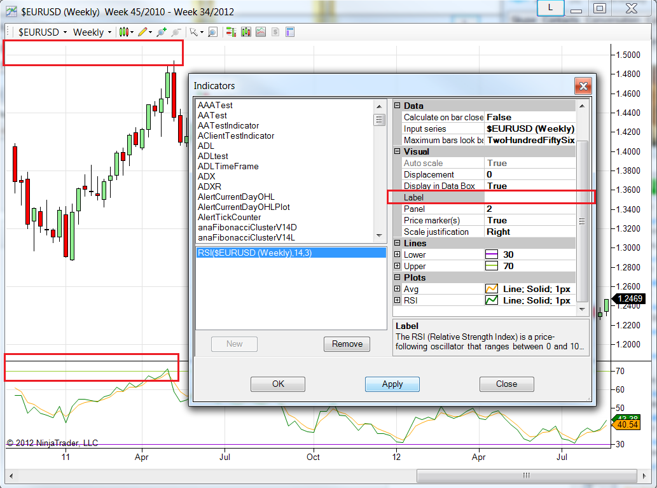Select ADLtest in the indicator list
Image resolution: width=657 pixels, height=488 pixels.
pos(213,156)
